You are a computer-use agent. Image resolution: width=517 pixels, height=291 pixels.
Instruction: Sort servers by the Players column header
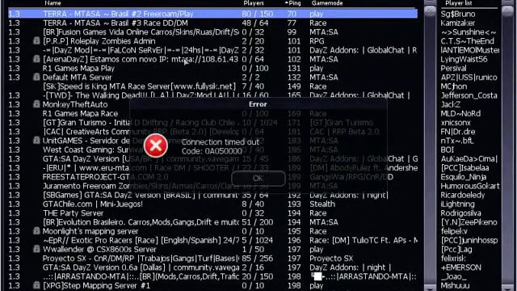pyautogui.click(x=254, y=3)
